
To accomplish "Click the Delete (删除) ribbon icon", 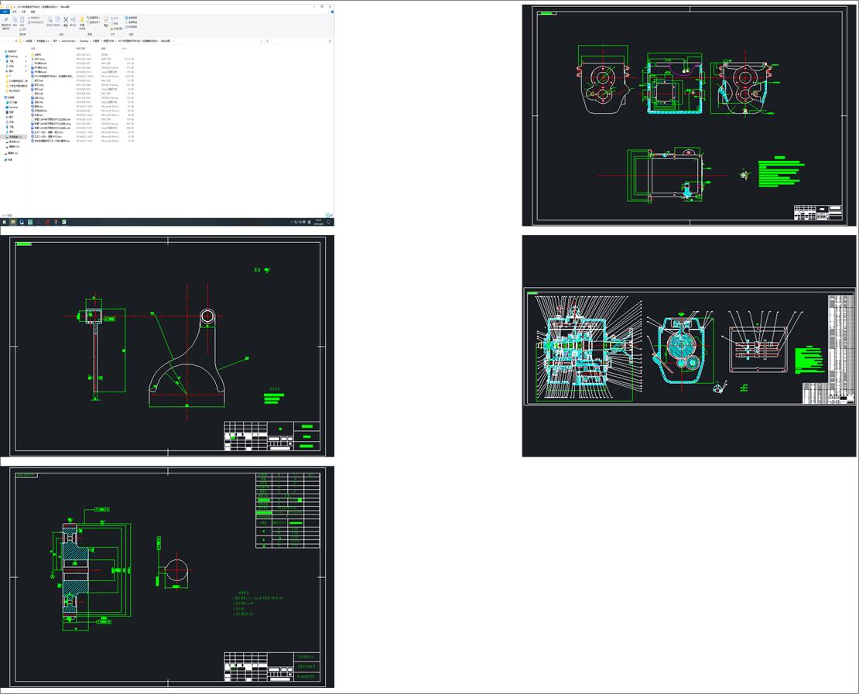I will click(x=66, y=21).
